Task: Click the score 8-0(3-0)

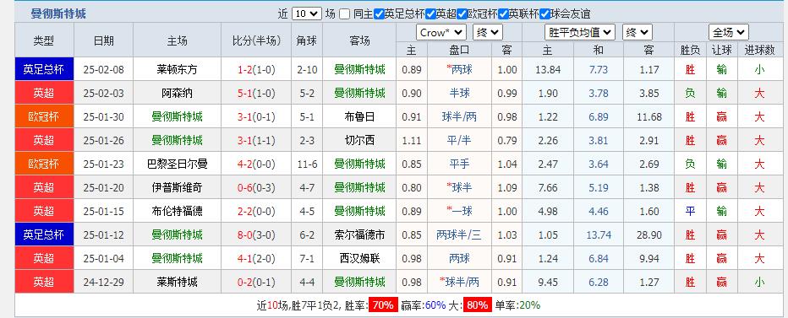Action: tap(256, 234)
